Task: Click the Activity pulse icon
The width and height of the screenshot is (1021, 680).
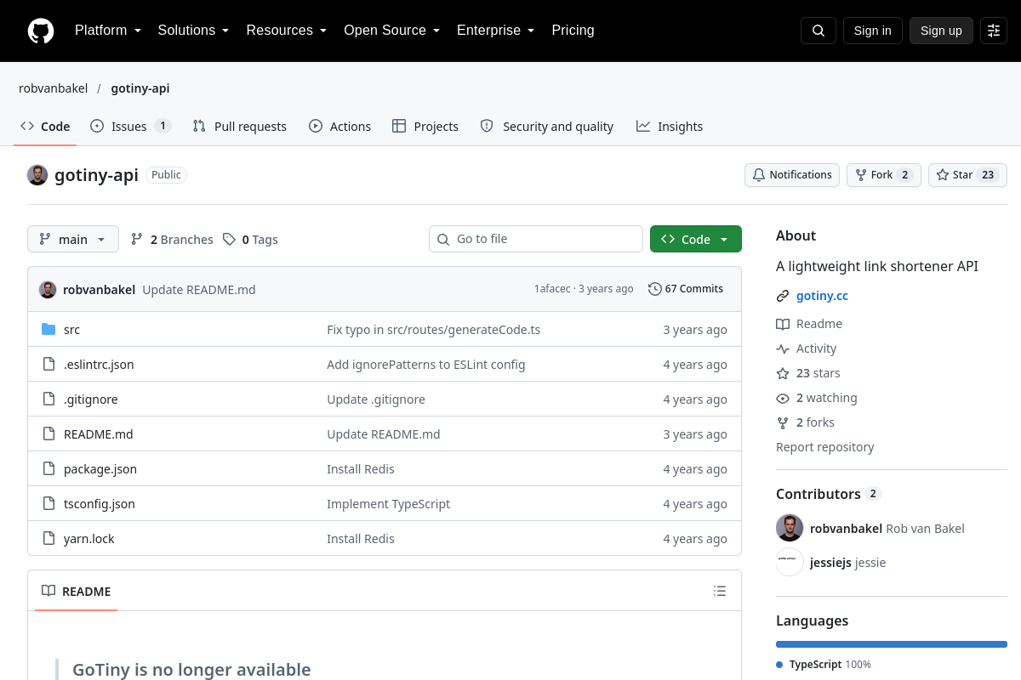Action: [x=783, y=348]
